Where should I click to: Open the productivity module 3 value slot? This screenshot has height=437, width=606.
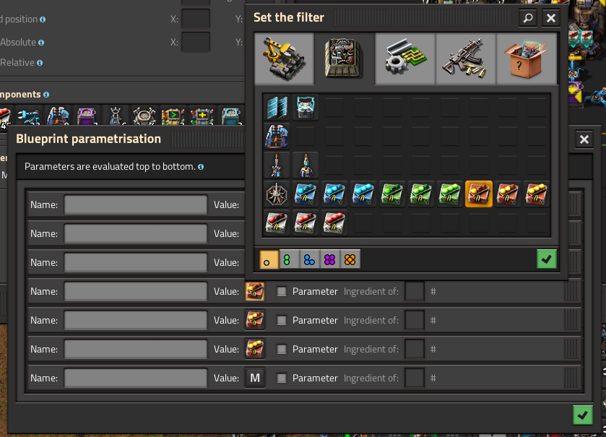click(255, 350)
